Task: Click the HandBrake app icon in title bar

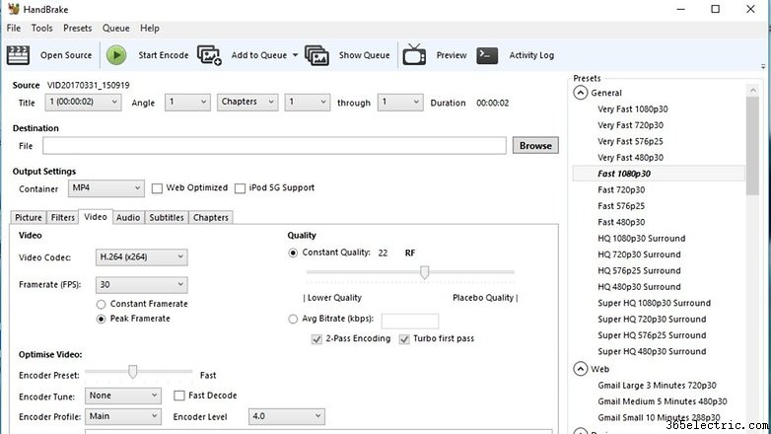Action: pos(14,9)
